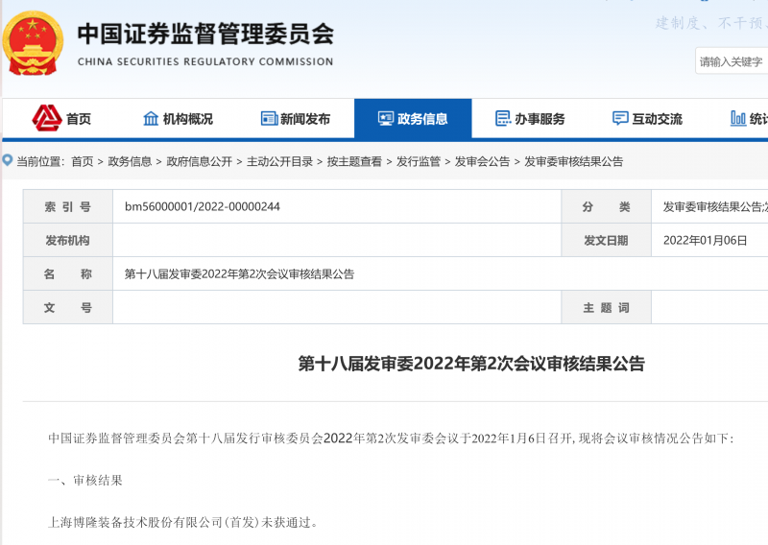Click the 发文日期 table label
768x545 pixels.
point(606,241)
